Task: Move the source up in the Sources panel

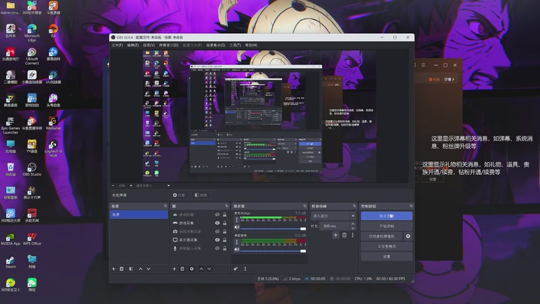Action: click(x=201, y=269)
